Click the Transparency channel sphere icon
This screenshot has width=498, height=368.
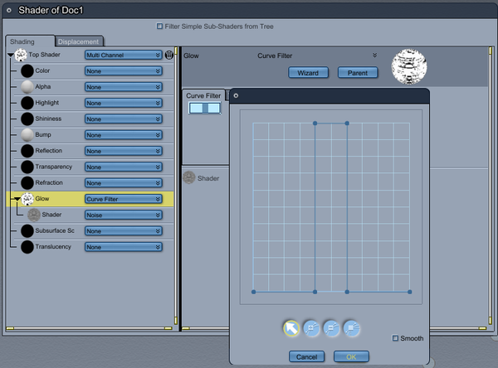[27, 167]
